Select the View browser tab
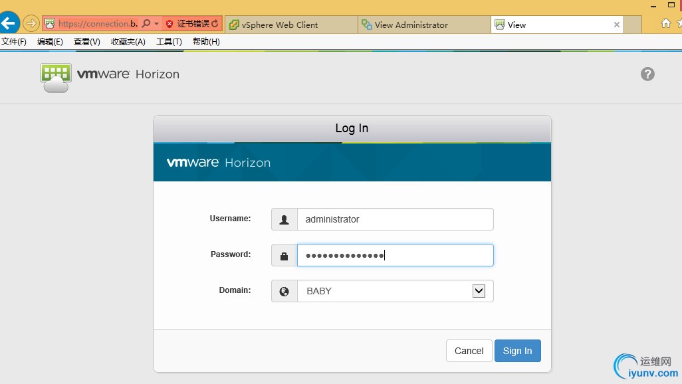 [557, 25]
